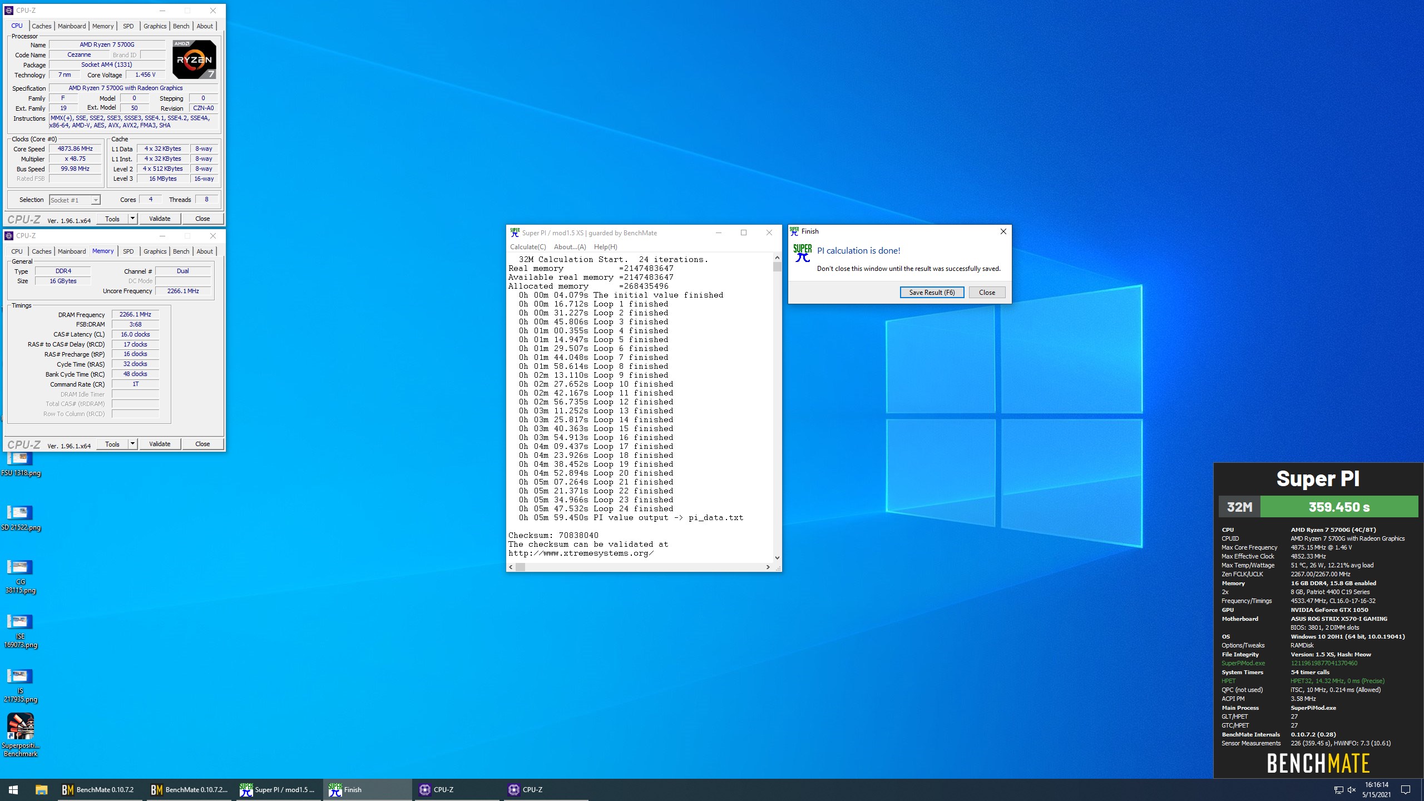Switch to BenchMate 0.10.7.2 taskbar window
Viewport: 1424px width, 801px height.
[99, 789]
